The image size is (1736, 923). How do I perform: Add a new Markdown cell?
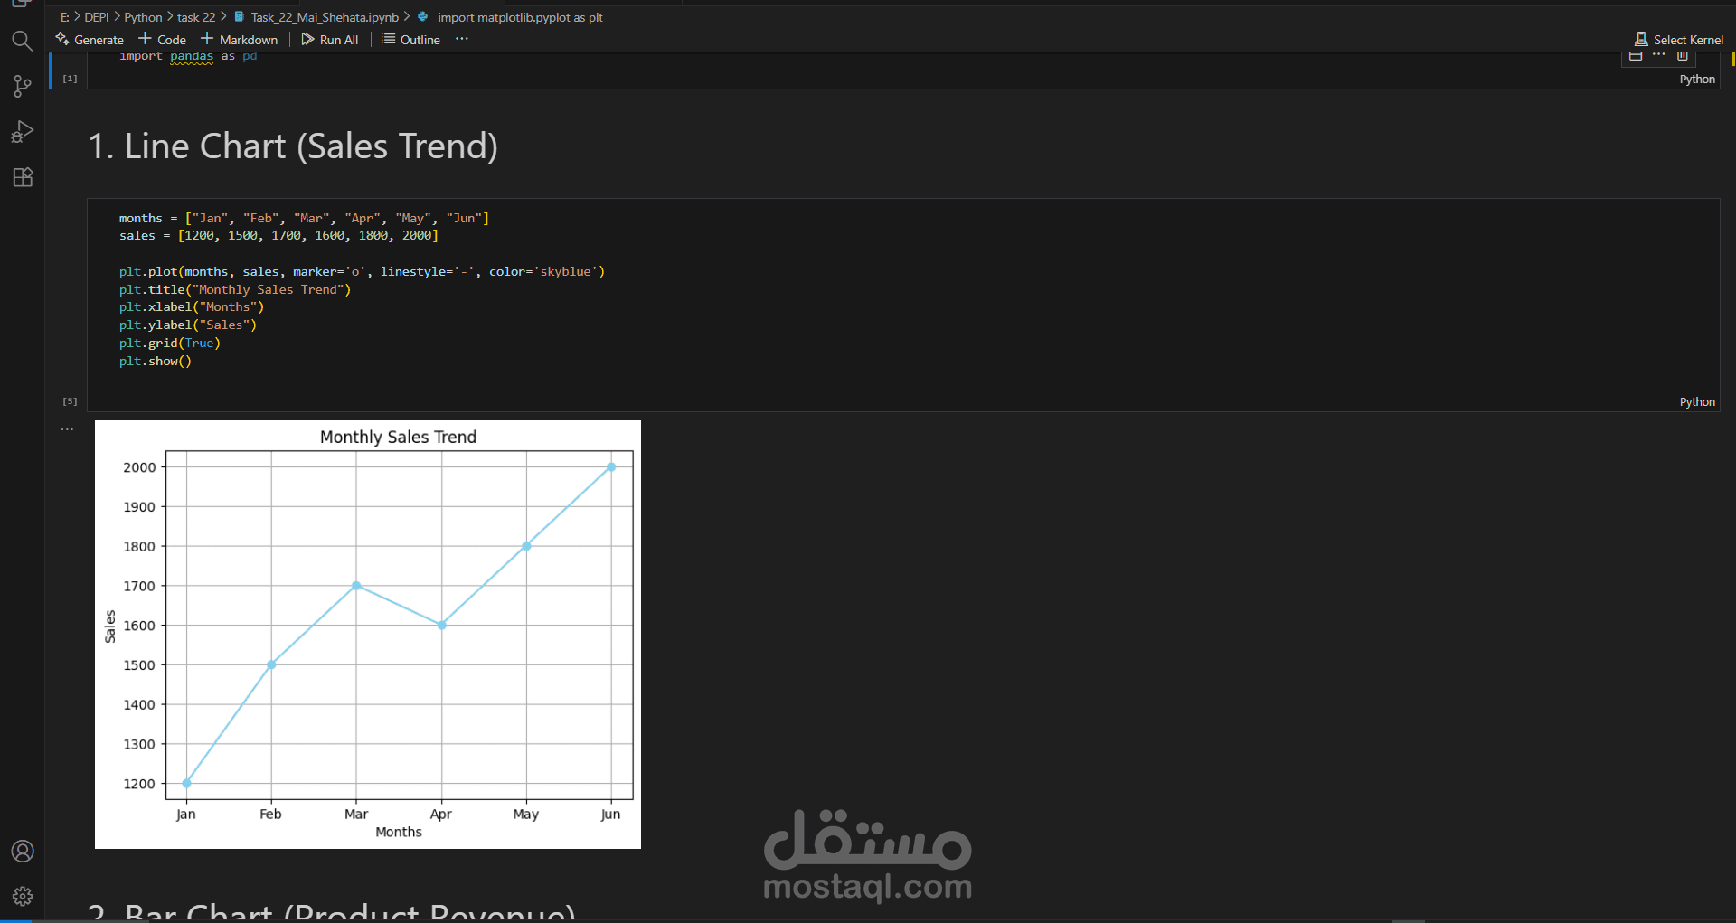pos(240,40)
